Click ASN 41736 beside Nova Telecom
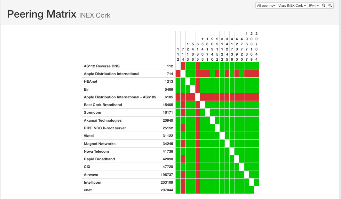The image size is (341, 199). click(168, 151)
